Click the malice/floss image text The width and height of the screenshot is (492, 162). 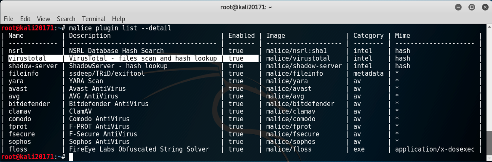click(289, 149)
